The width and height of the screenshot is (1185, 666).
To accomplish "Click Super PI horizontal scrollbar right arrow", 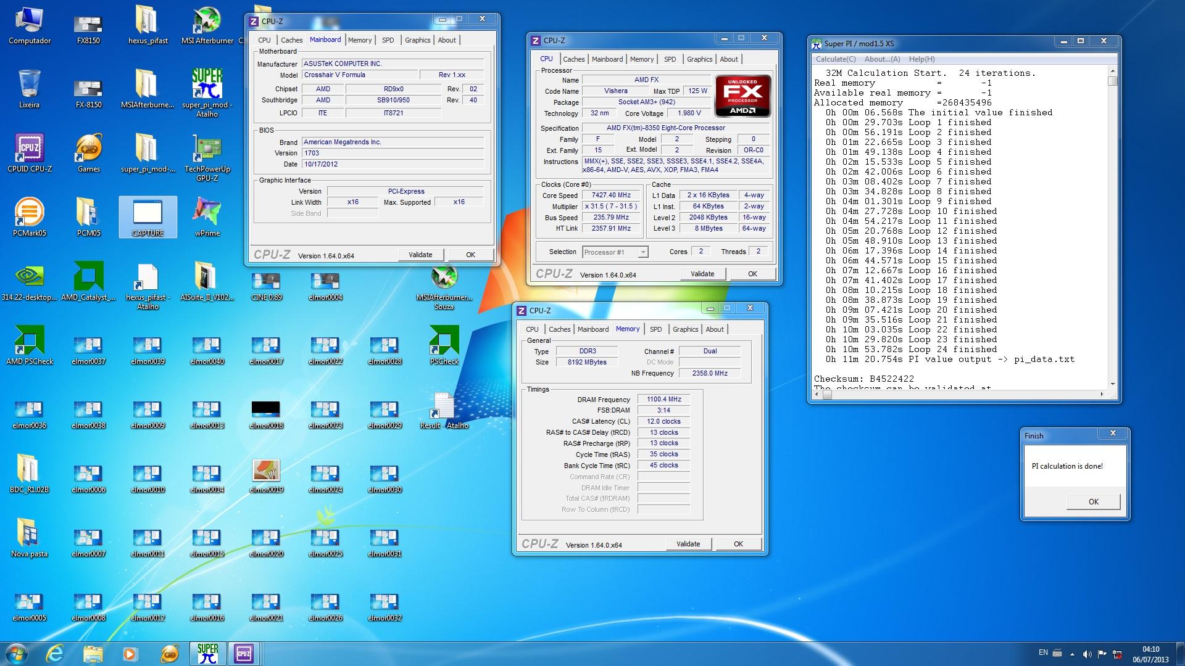I will coord(1102,394).
